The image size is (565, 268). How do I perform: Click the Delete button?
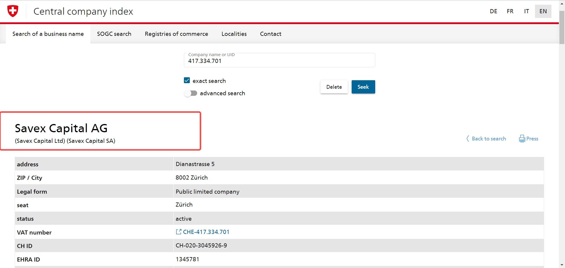coord(334,87)
